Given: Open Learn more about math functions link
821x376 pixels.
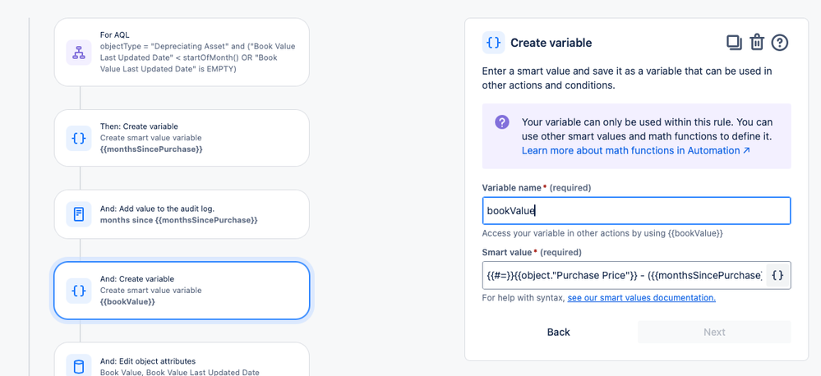Looking at the screenshot, I should click(635, 150).
